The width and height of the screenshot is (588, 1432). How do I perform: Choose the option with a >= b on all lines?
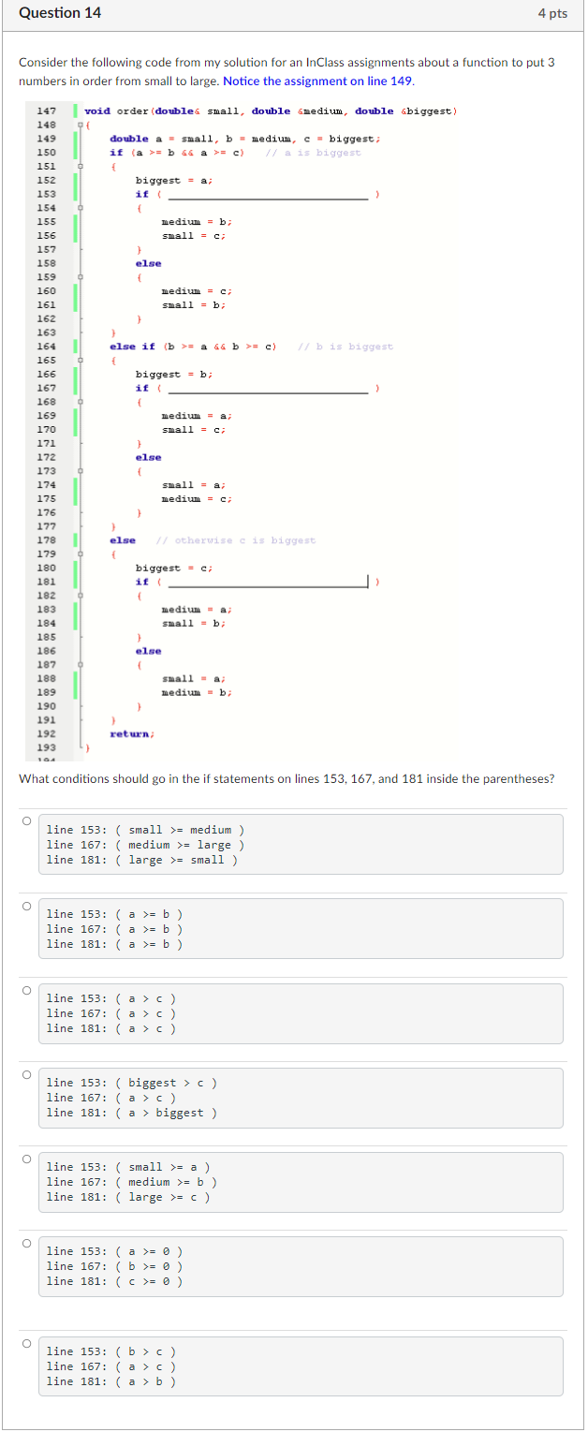pyautogui.click(x=26, y=906)
